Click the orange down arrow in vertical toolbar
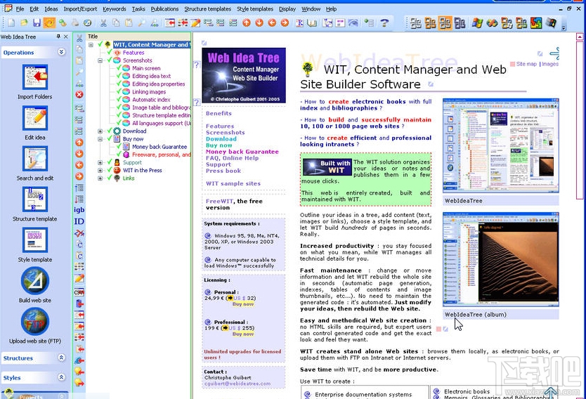Image resolution: width=586 pixels, height=399 pixels. [79, 154]
